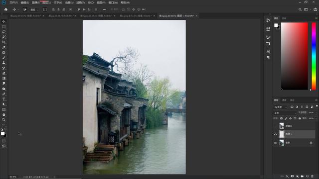Select the Hand tool
319x179 pixels.
point(3,115)
